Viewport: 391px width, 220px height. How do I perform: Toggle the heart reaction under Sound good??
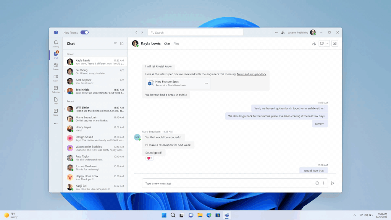point(149,158)
